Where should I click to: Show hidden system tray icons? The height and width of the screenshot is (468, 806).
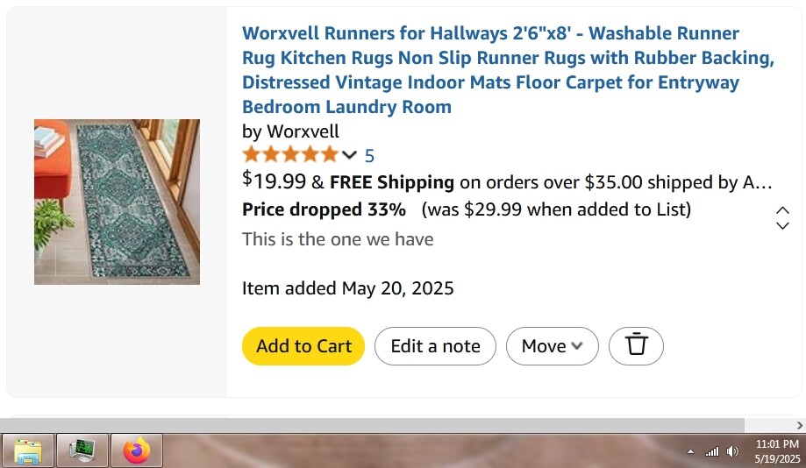(690, 452)
